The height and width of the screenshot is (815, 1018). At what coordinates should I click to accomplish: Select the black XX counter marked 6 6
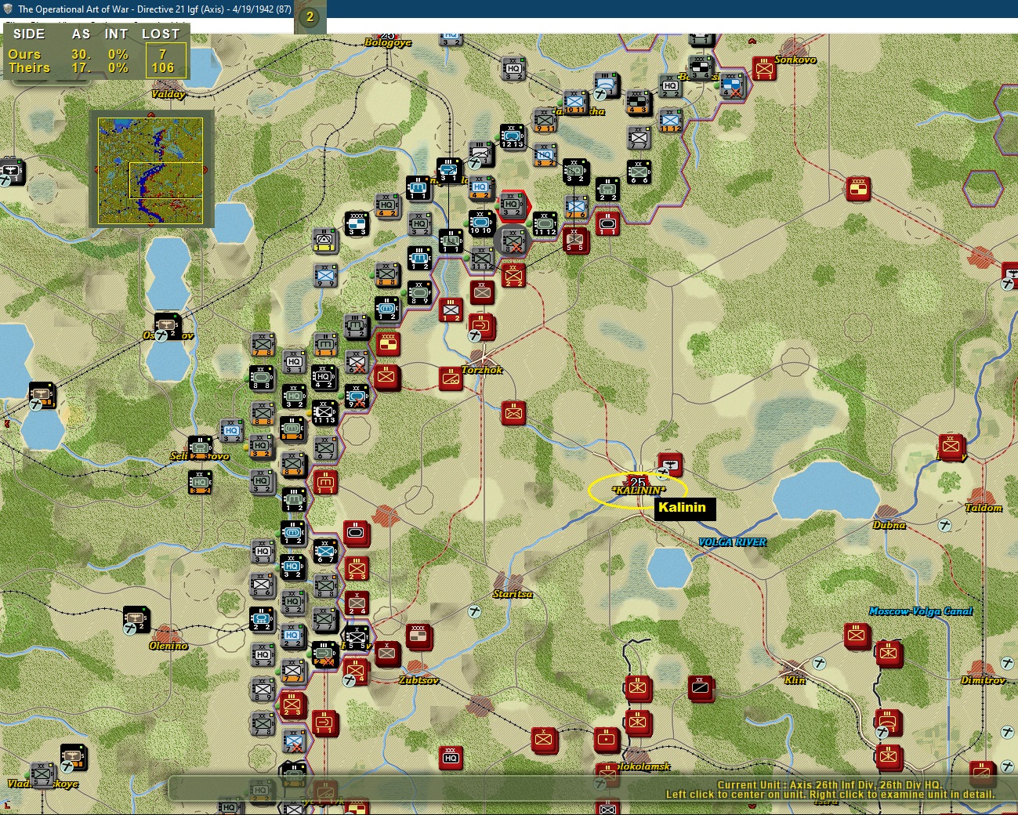coord(639,172)
